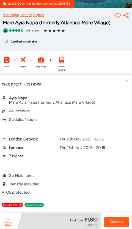Click the Save £100 ORANGE code banner
Viewport: 132px width, 229px height.
(x=37, y=4)
